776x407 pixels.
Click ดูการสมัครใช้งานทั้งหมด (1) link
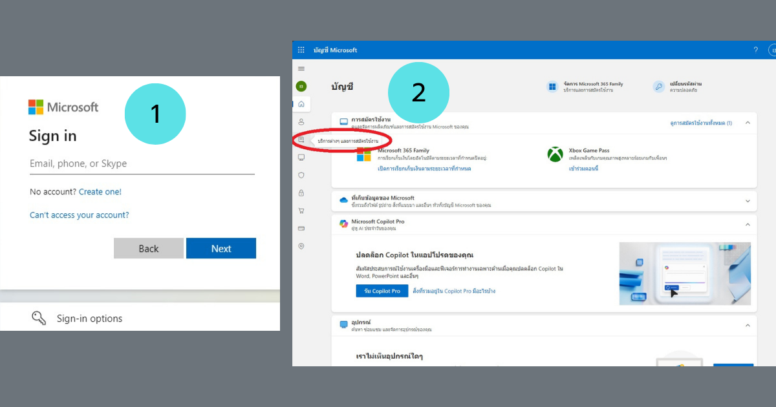coord(701,123)
